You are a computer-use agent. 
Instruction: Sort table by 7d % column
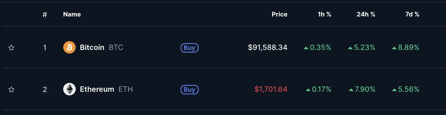tap(412, 14)
